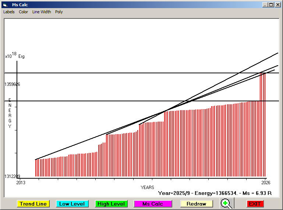Open the Poly menu
The width and height of the screenshot is (283, 210).
(x=59, y=12)
